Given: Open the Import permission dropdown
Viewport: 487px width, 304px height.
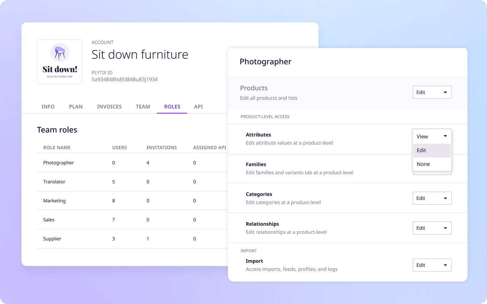Looking at the screenshot, I should (x=432, y=265).
